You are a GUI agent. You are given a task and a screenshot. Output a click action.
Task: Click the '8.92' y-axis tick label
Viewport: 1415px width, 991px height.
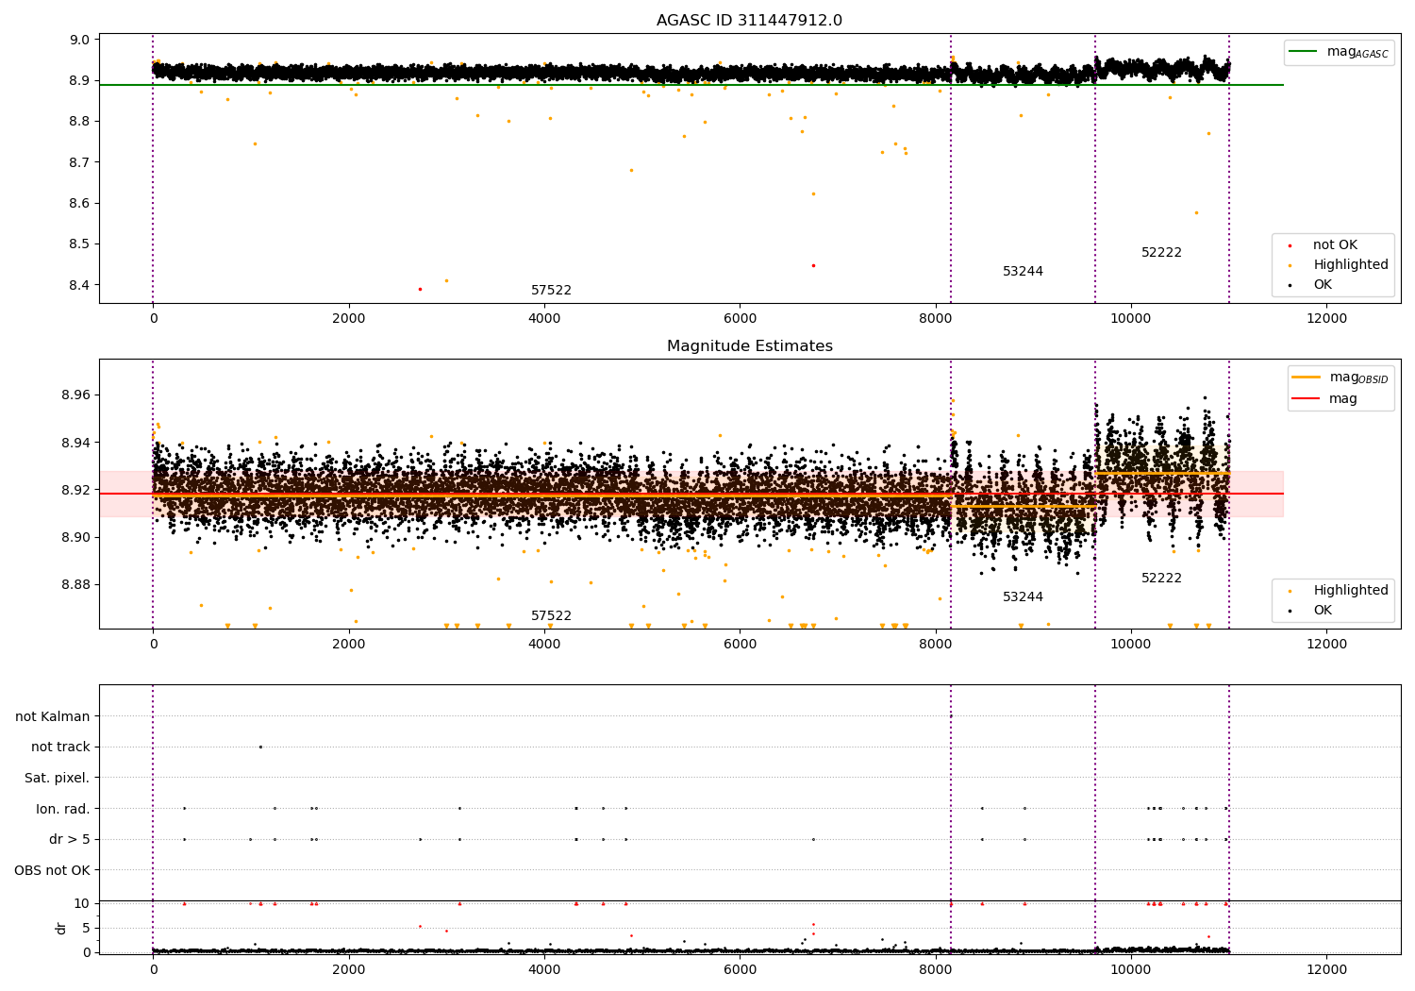point(76,490)
